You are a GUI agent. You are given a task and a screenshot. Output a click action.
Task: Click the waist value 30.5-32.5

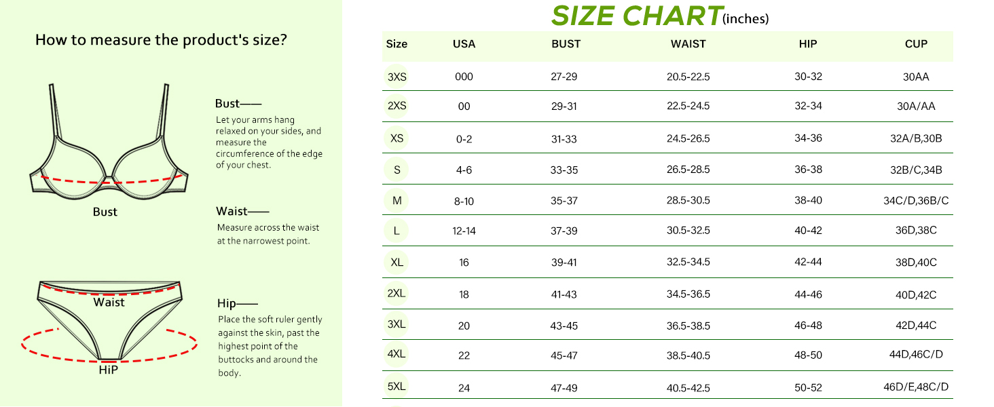pos(688,231)
